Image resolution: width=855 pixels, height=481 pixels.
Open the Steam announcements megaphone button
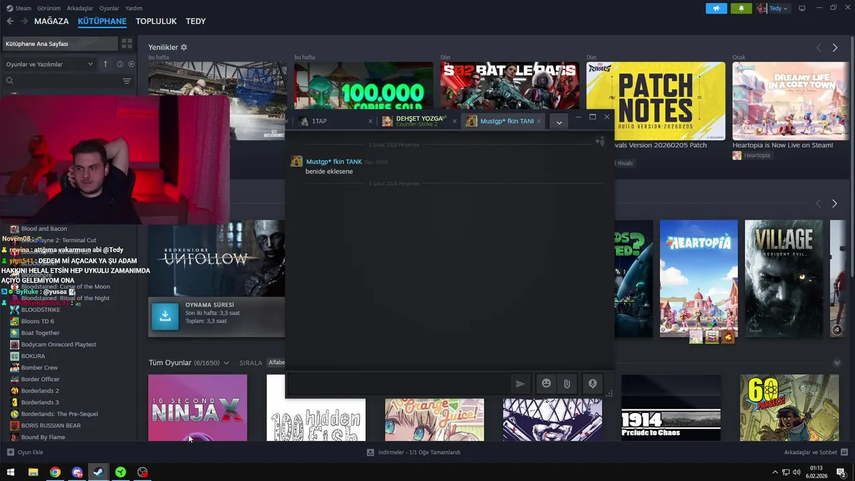tap(716, 9)
